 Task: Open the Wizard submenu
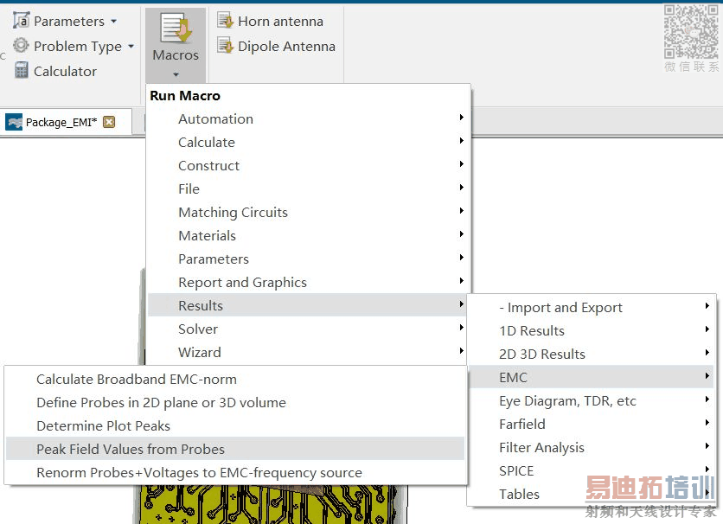[308, 353]
